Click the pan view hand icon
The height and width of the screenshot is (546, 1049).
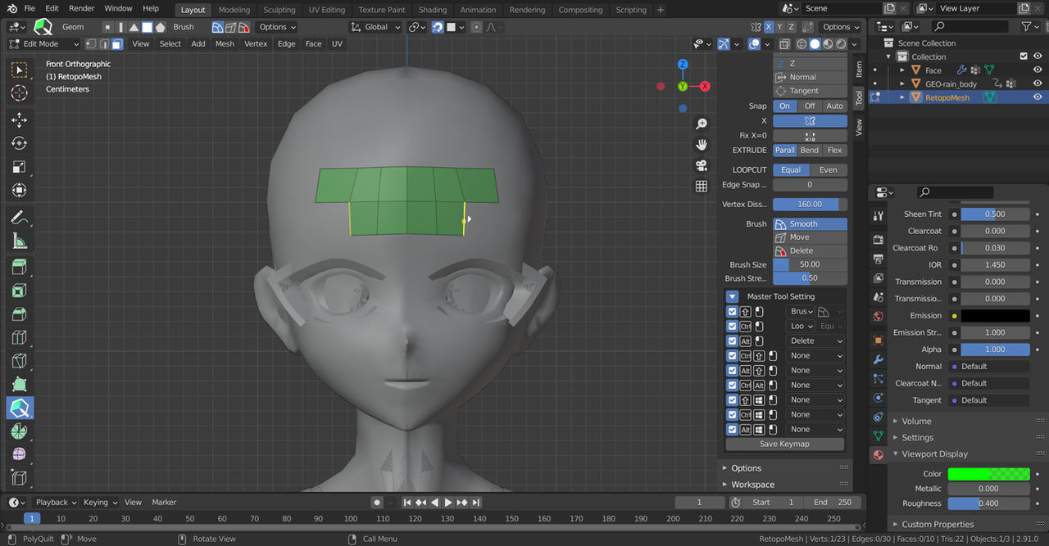tap(702, 144)
